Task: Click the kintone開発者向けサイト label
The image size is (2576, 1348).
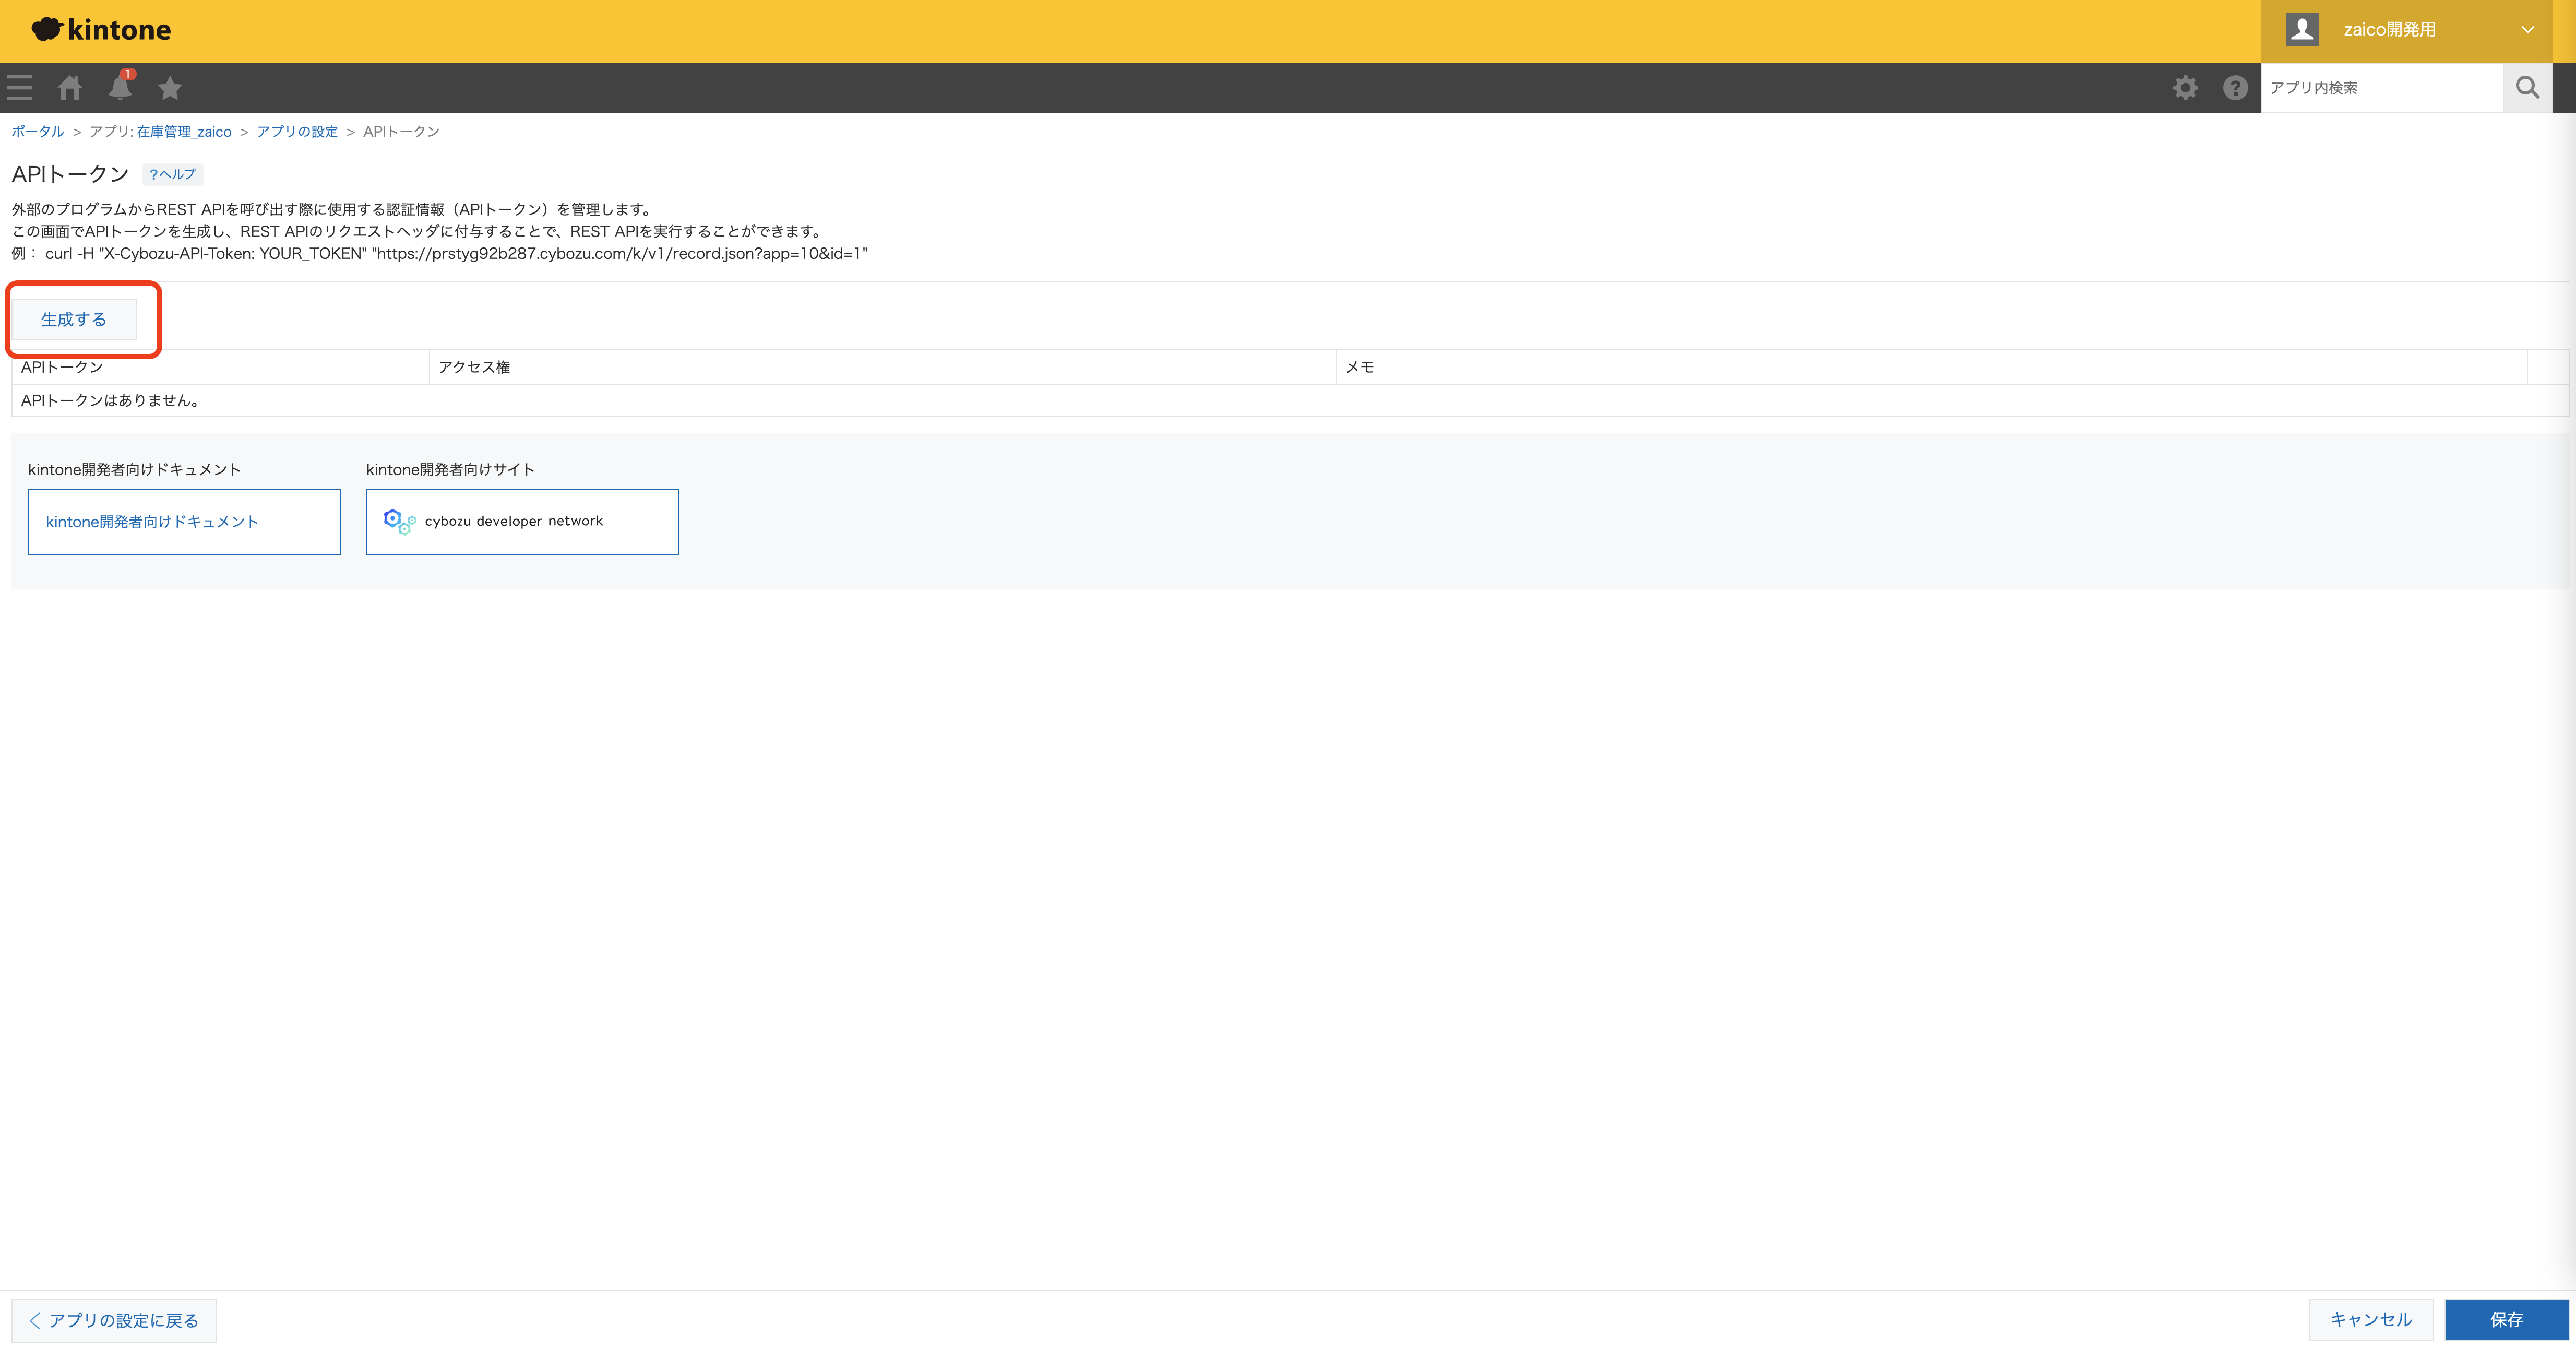Action: pyautogui.click(x=450, y=469)
